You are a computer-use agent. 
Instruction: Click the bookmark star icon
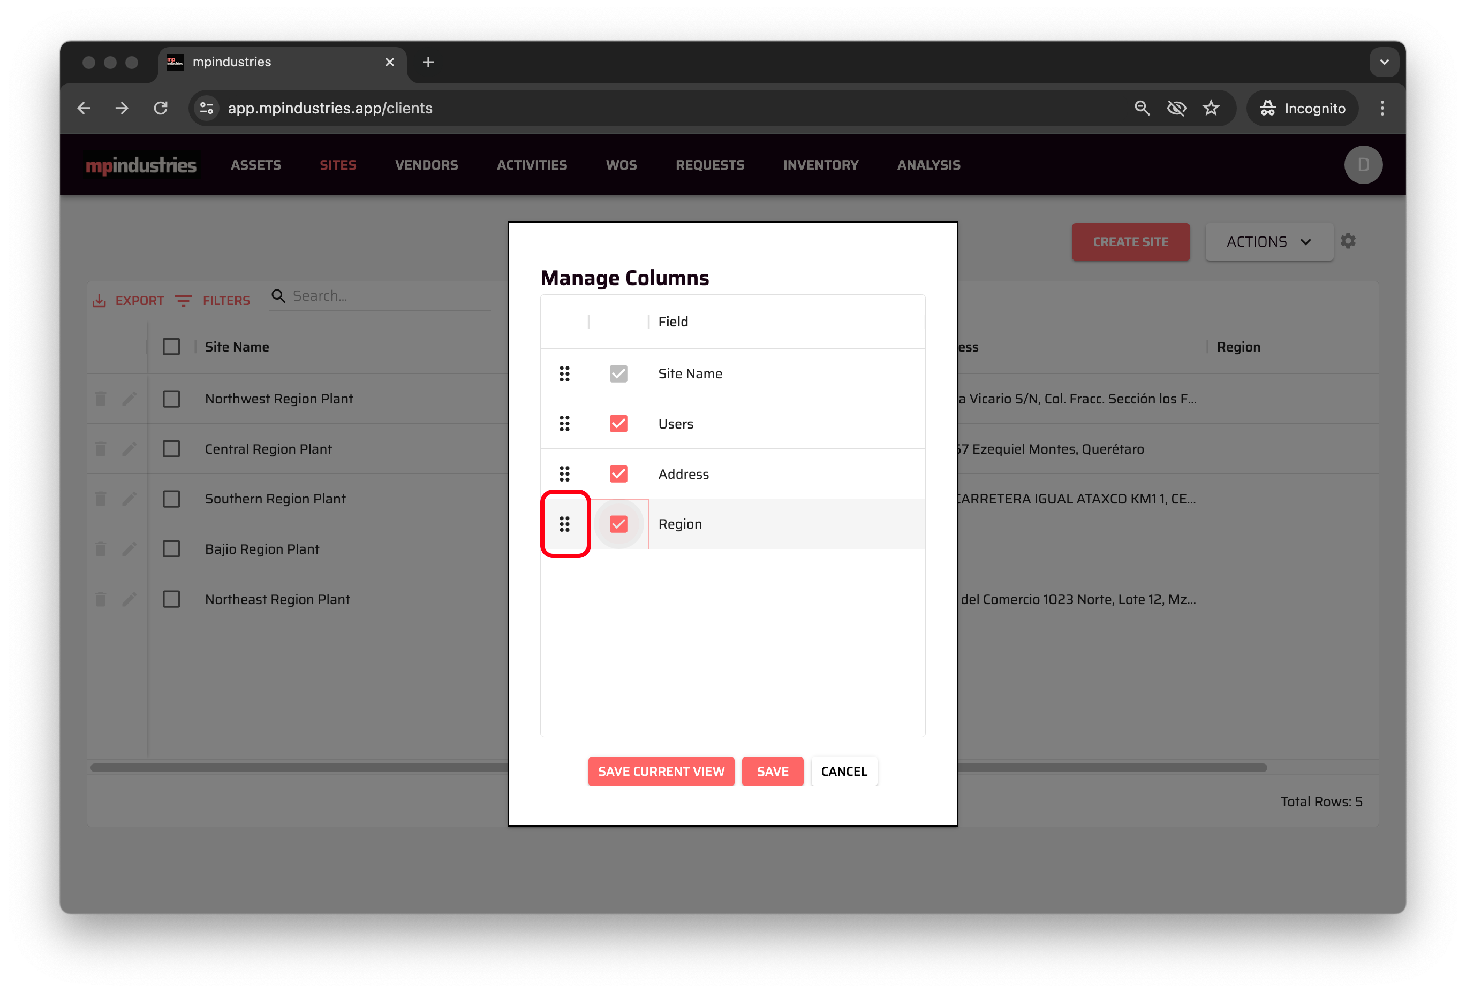coord(1211,109)
